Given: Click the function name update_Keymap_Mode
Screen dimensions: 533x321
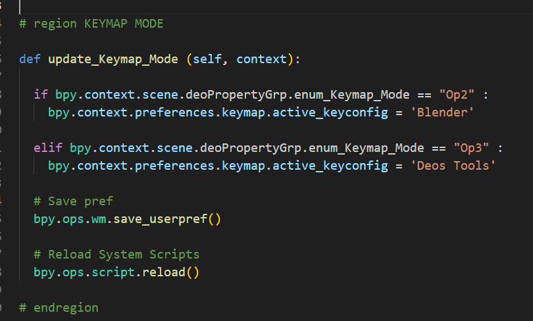Looking at the screenshot, I should click(x=113, y=59).
